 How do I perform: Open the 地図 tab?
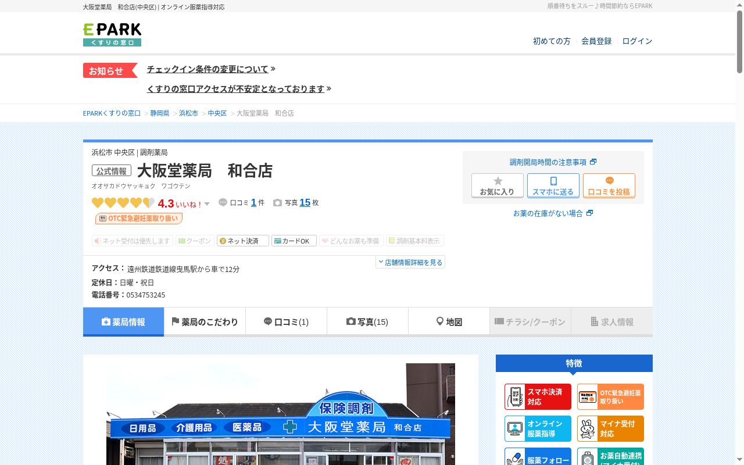click(x=449, y=321)
